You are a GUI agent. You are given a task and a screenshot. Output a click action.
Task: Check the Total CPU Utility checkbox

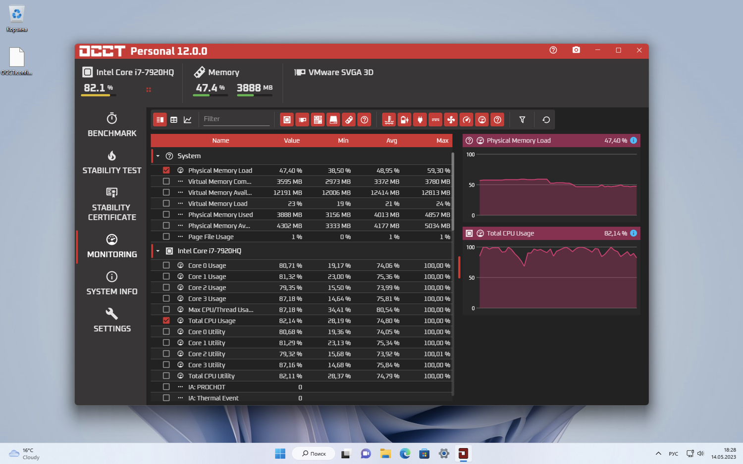tap(166, 376)
